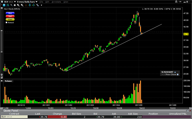Click the red Sell button
The height and width of the screenshot is (119, 192).
10,16
